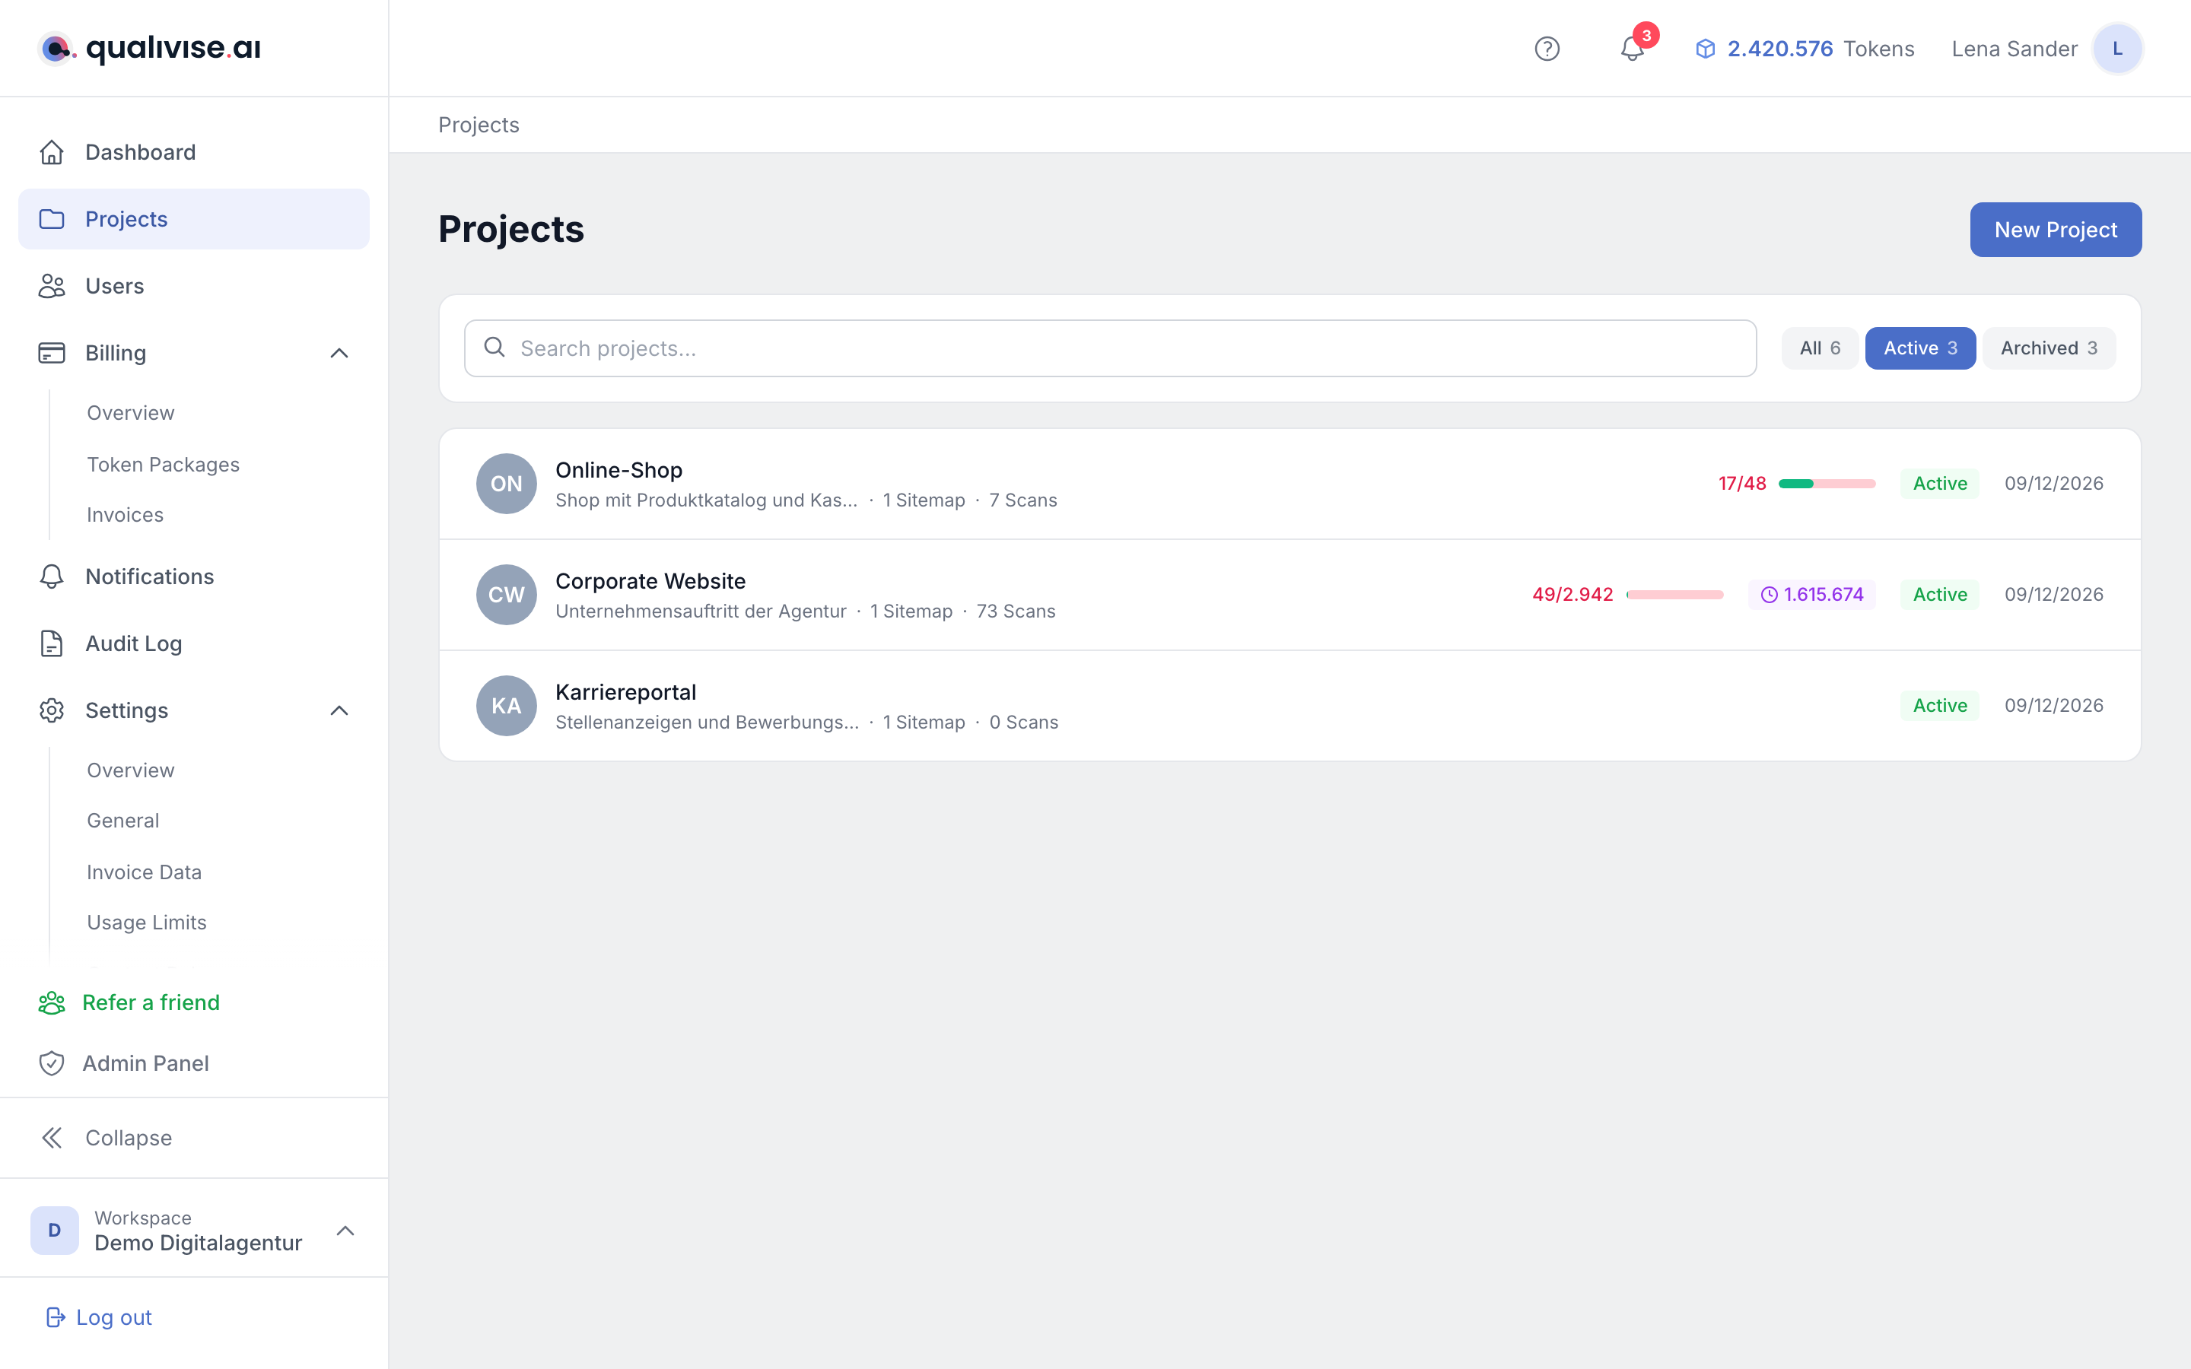Open Invoice Data settings
2191x1369 pixels.
pos(144,872)
